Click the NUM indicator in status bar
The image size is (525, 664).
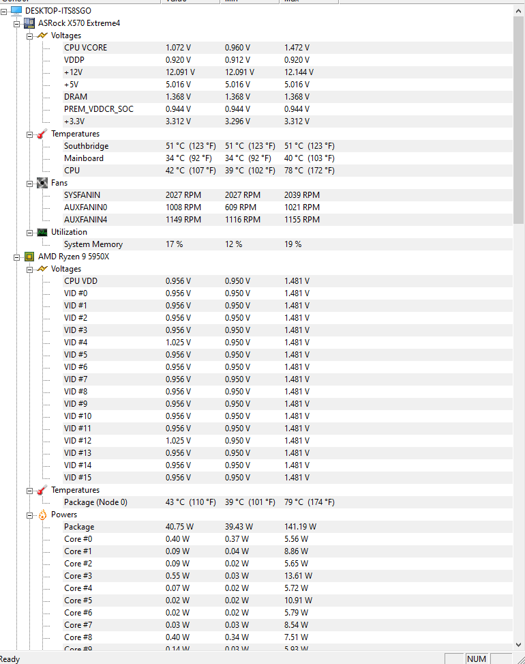click(477, 659)
